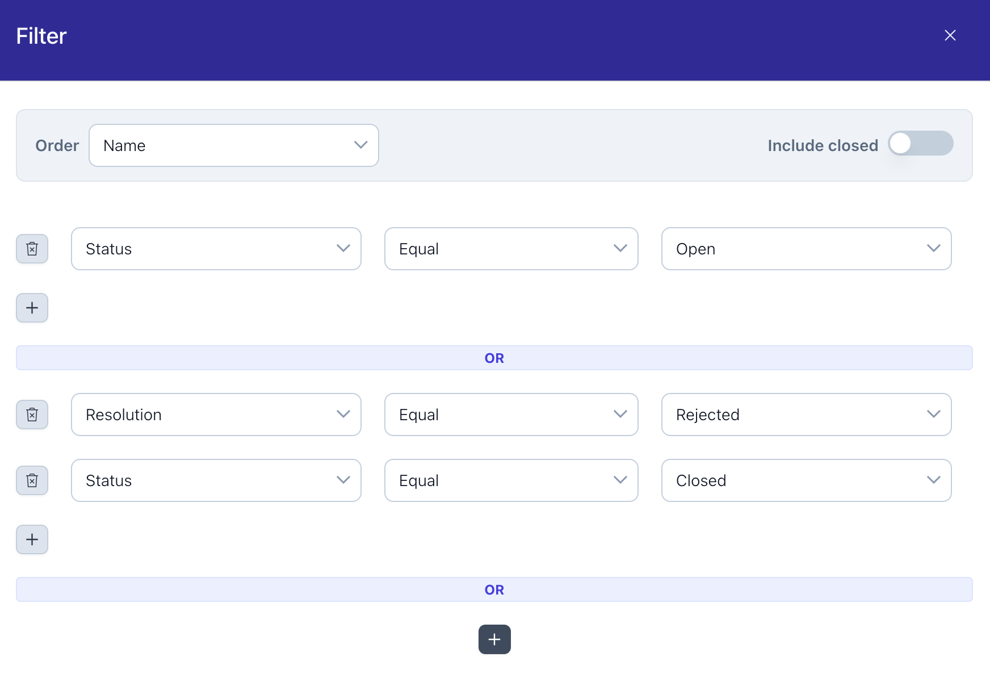This screenshot has width=990, height=678.
Task: Open the Rejected value dropdown
Action: [x=806, y=415]
